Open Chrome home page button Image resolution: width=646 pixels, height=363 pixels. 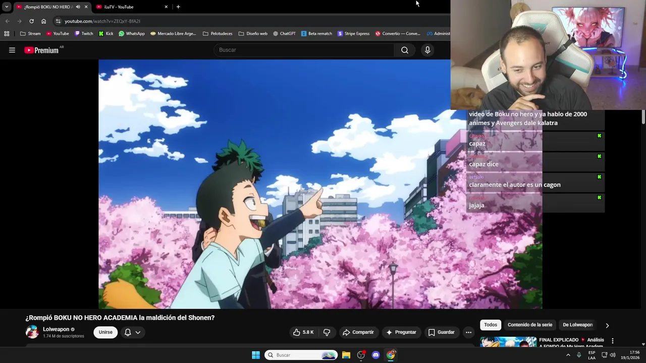[x=43, y=21]
